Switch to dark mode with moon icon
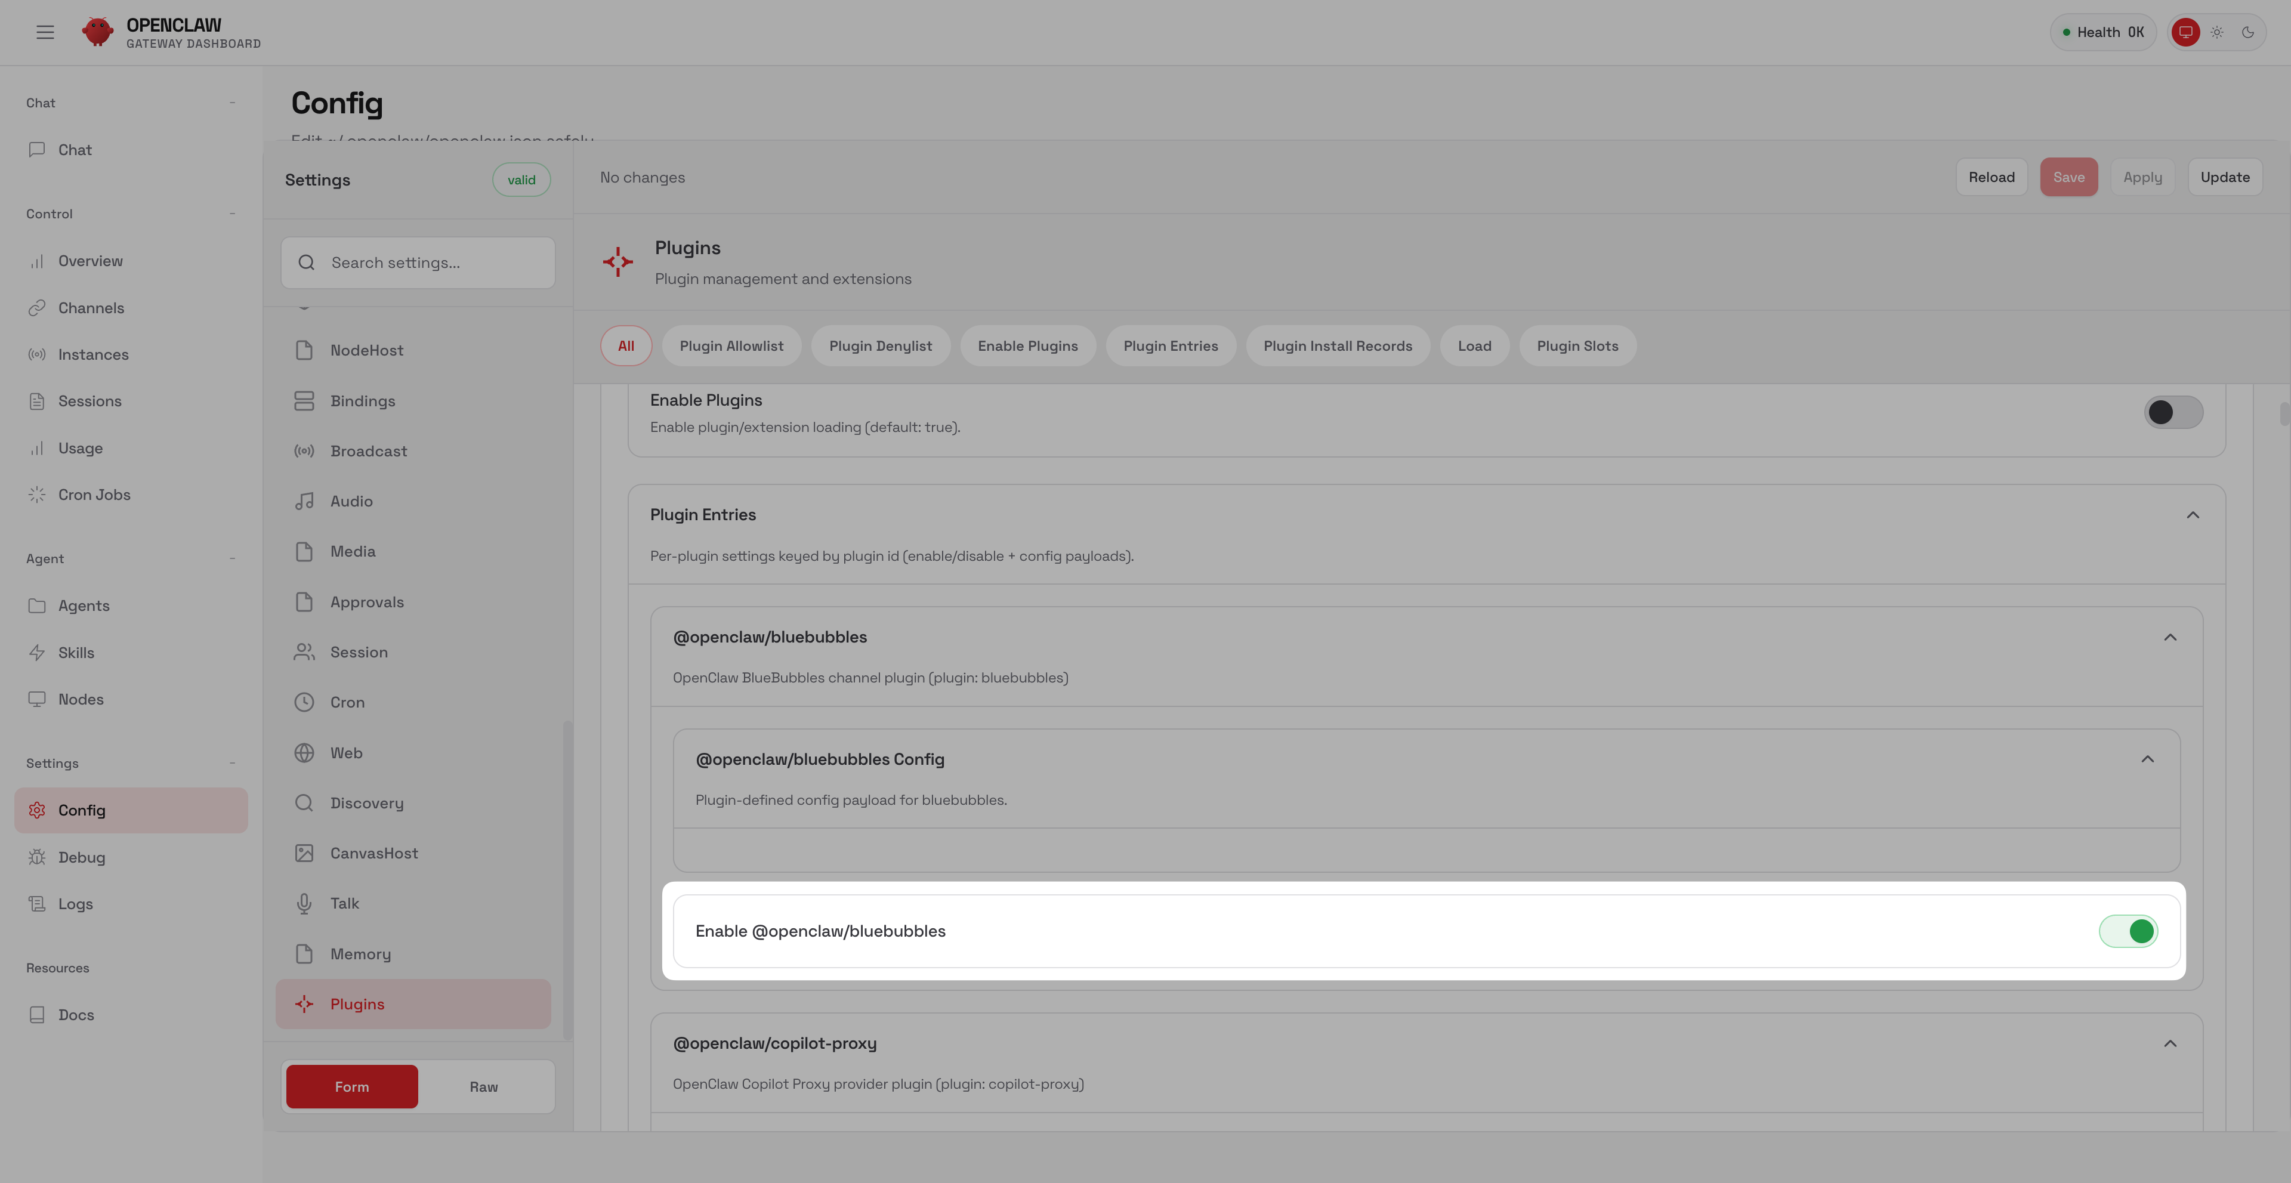Image resolution: width=2291 pixels, height=1183 pixels. coord(2249,32)
